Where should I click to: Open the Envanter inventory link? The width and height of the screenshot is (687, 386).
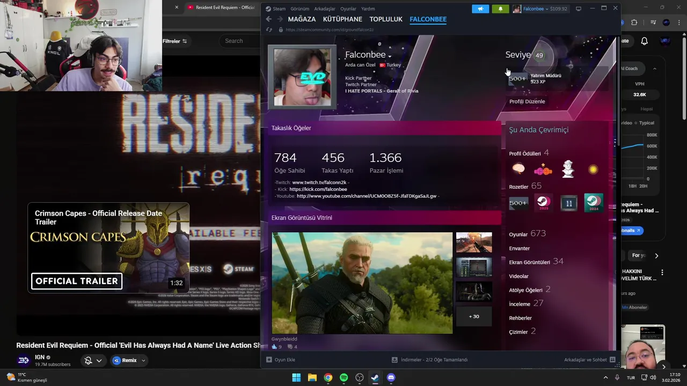(520, 249)
